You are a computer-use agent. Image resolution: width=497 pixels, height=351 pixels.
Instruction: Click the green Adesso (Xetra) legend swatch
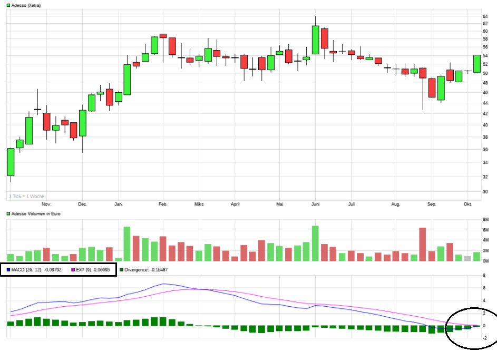click(8, 5)
